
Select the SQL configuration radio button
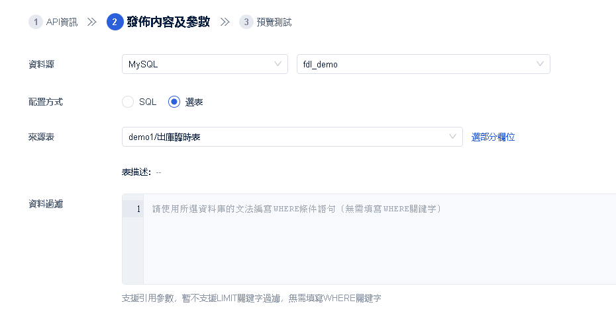(128, 102)
